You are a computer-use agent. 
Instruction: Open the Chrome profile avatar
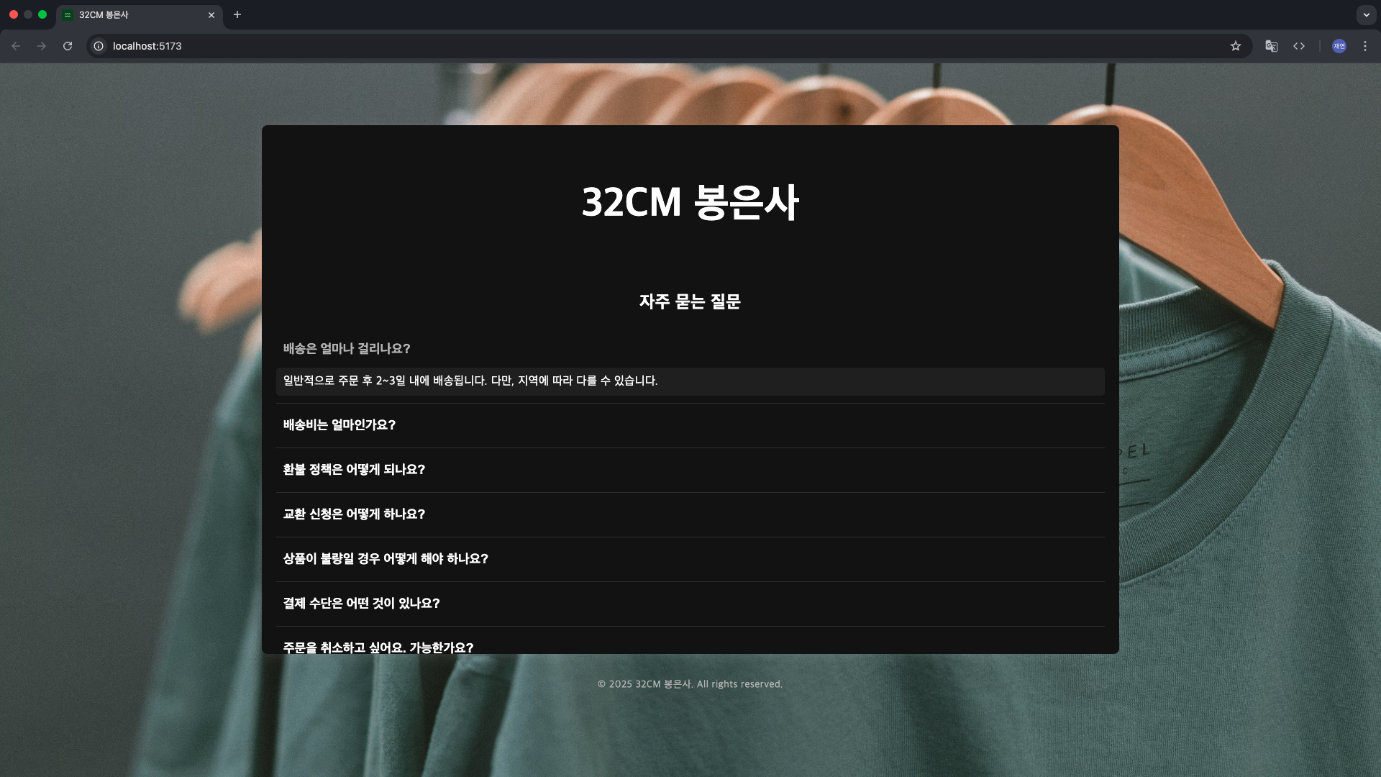click(1339, 46)
